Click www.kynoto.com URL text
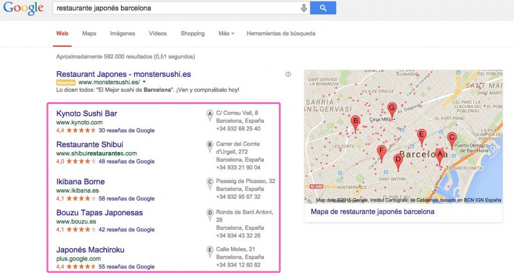 pos(79,122)
